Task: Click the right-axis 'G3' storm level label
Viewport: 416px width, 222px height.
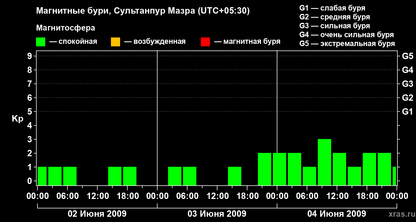Action: coord(408,84)
